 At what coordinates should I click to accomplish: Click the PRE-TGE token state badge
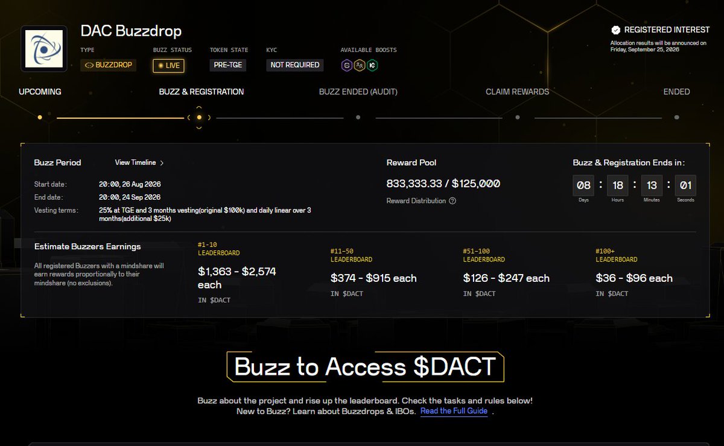tap(228, 65)
